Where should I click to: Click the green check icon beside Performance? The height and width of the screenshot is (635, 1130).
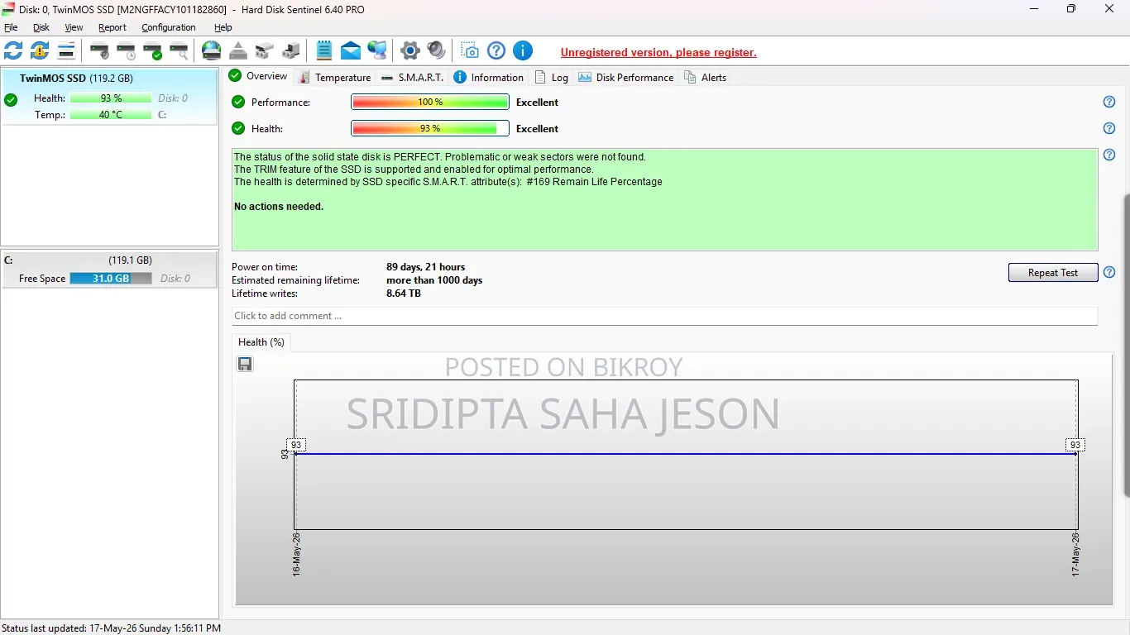coord(238,102)
